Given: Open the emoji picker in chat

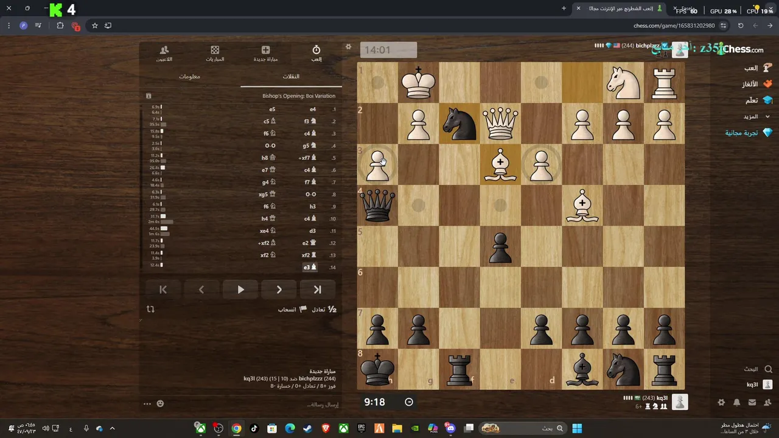Looking at the screenshot, I should pos(160,403).
